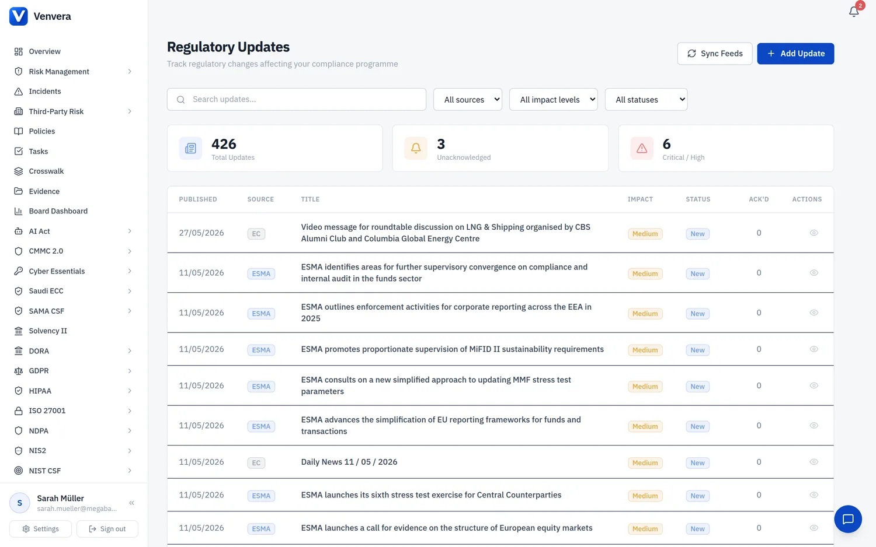View the Daily News 11 / 05 / 2026 update
876x547 pixels.
tap(814, 462)
